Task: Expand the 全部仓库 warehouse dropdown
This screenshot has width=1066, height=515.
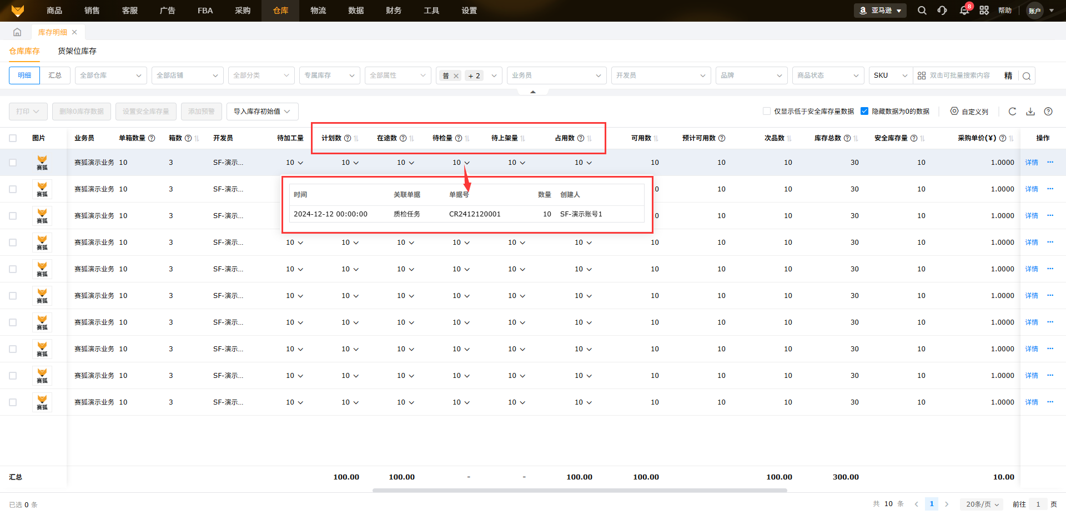Action: [x=110, y=75]
